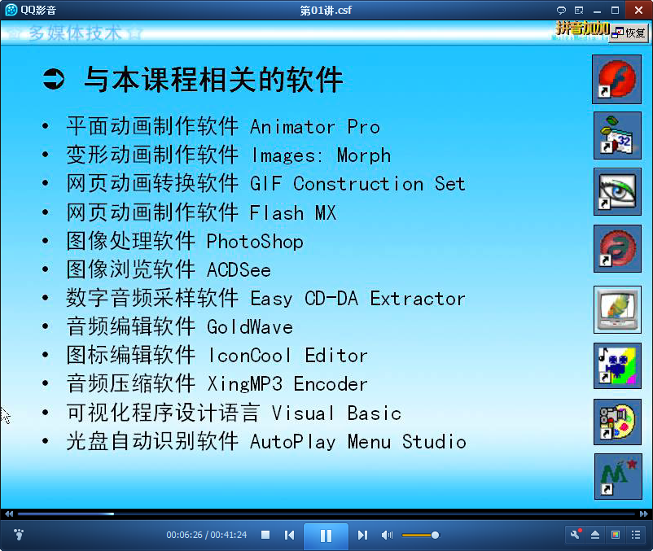Screen dimensions: 653x551
Task: Click the Images: Morph list line
Action: 229,155
